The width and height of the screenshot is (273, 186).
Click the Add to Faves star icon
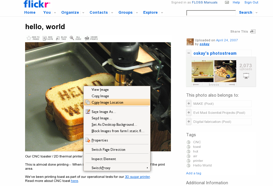pyautogui.click(x=29, y=38)
